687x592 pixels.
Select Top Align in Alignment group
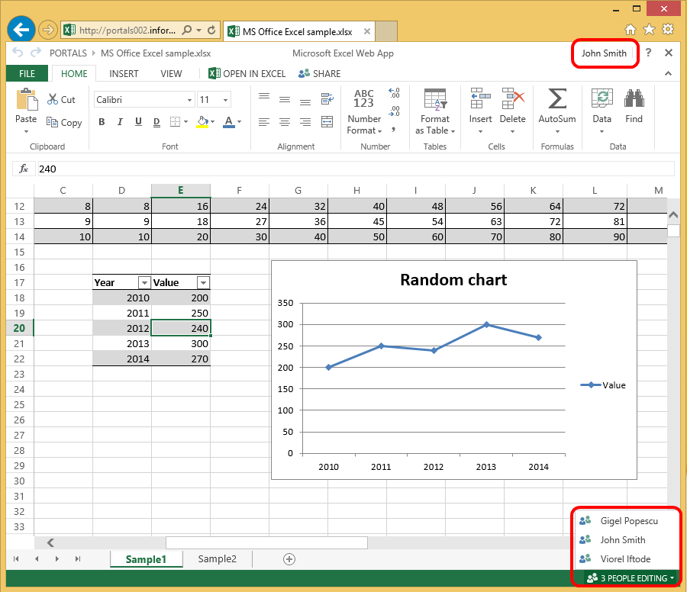tap(264, 96)
